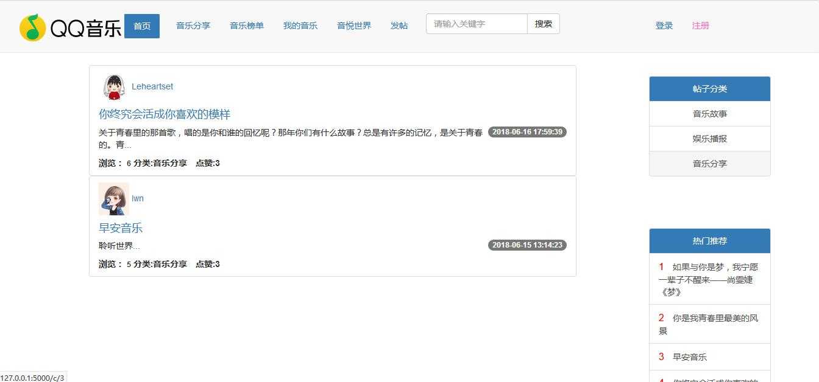Open Leheartset's avatar image

(x=114, y=87)
